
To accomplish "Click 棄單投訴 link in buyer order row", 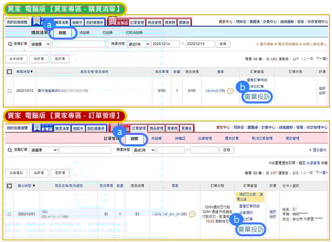I will (257, 97).
